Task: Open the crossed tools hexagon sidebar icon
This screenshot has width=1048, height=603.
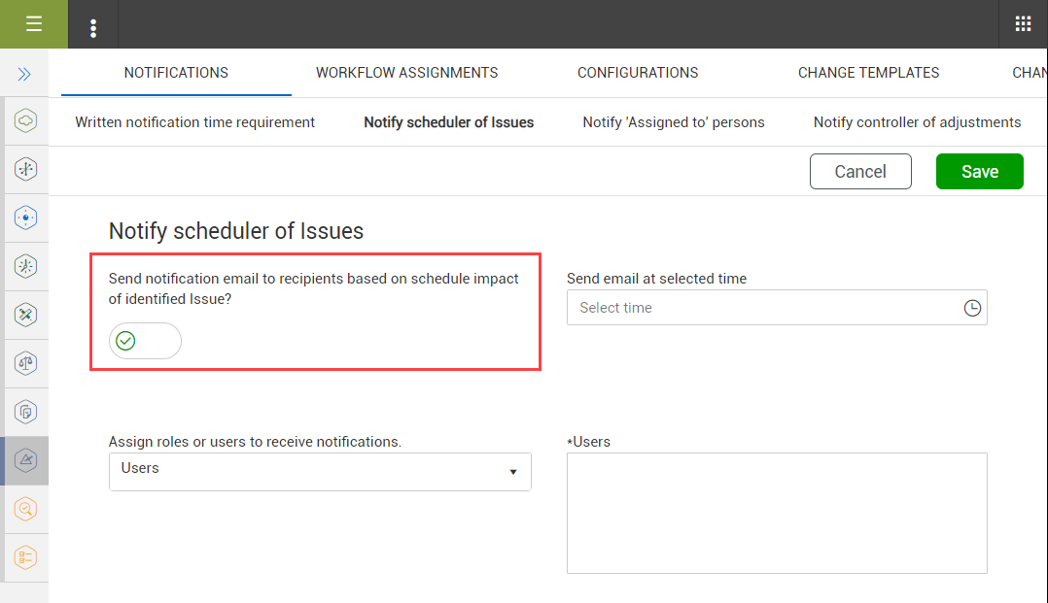Action: 25,315
